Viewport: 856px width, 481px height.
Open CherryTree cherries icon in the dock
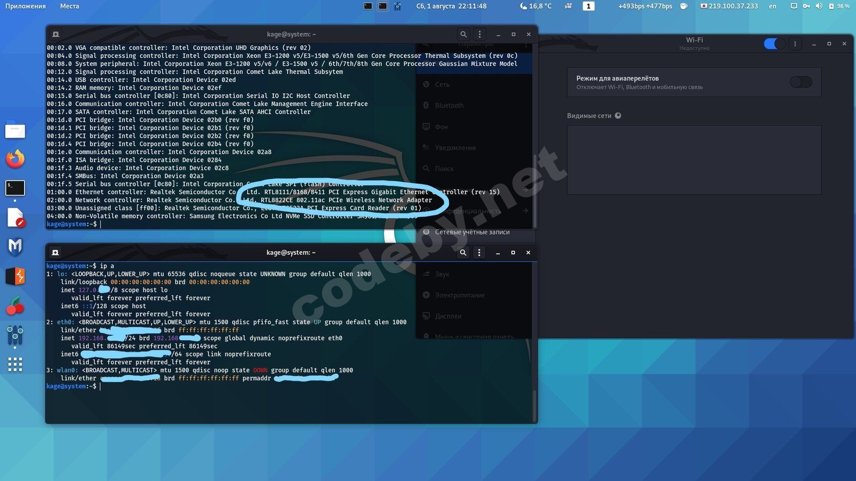[15, 306]
